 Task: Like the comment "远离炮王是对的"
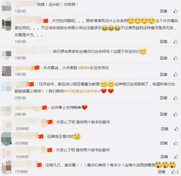pyautogui.click(x=176, y=143)
